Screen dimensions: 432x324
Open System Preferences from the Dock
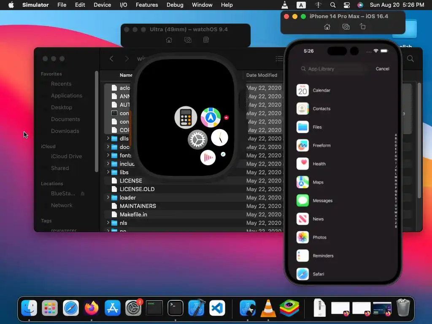point(134,308)
